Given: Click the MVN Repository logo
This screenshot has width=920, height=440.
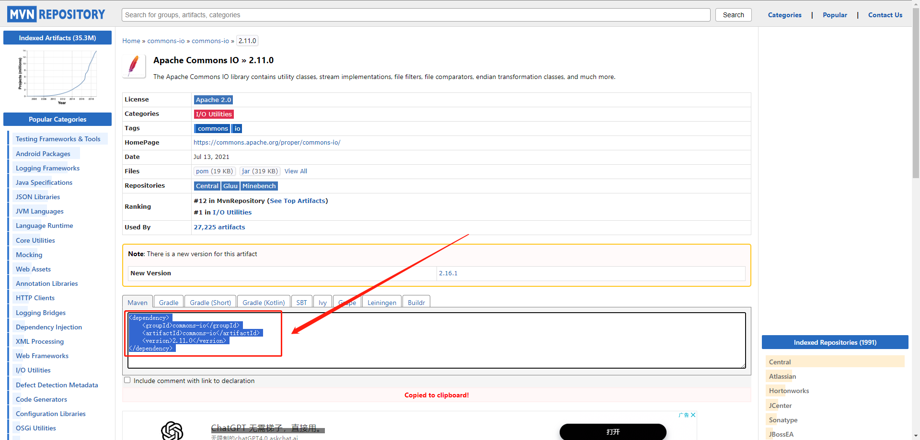Looking at the screenshot, I should (56, 14).
